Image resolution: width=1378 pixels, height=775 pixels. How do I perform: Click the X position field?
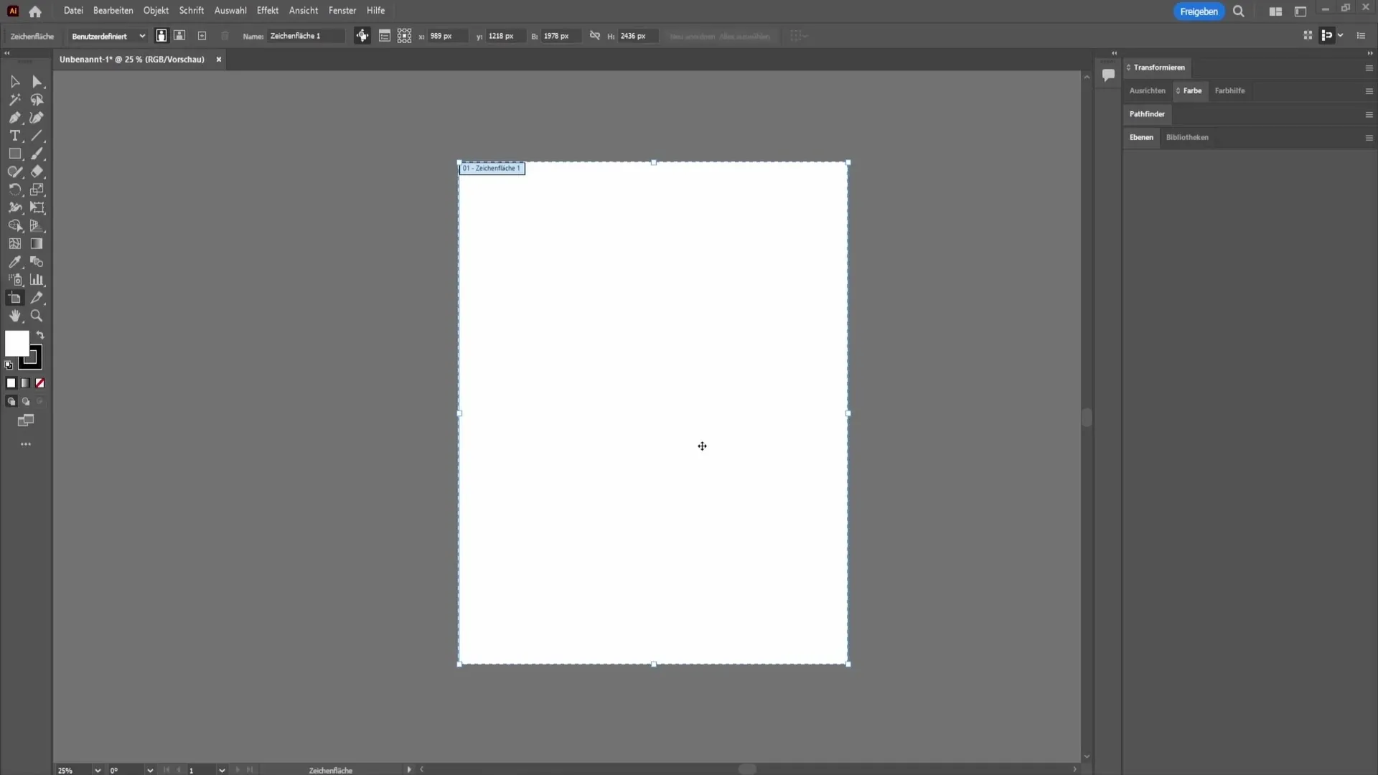coord(448,36)
